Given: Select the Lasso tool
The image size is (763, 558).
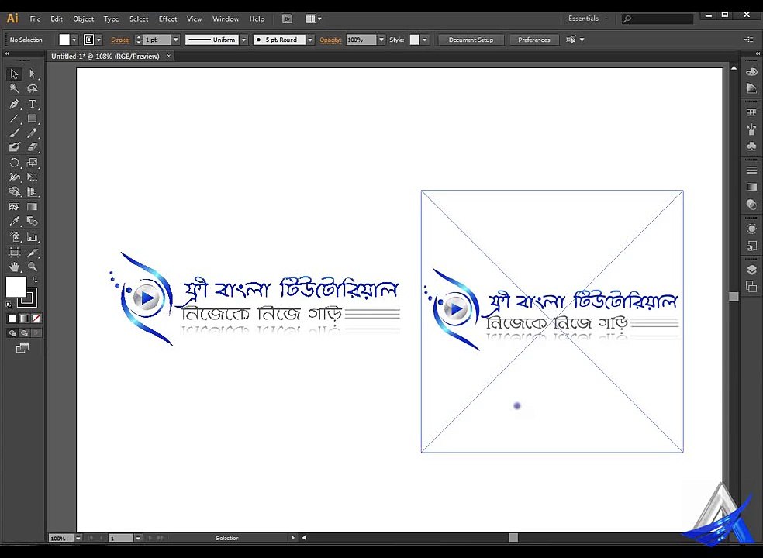Looking at the screenshot, I should pyautogui.click(x=33, y=88).
